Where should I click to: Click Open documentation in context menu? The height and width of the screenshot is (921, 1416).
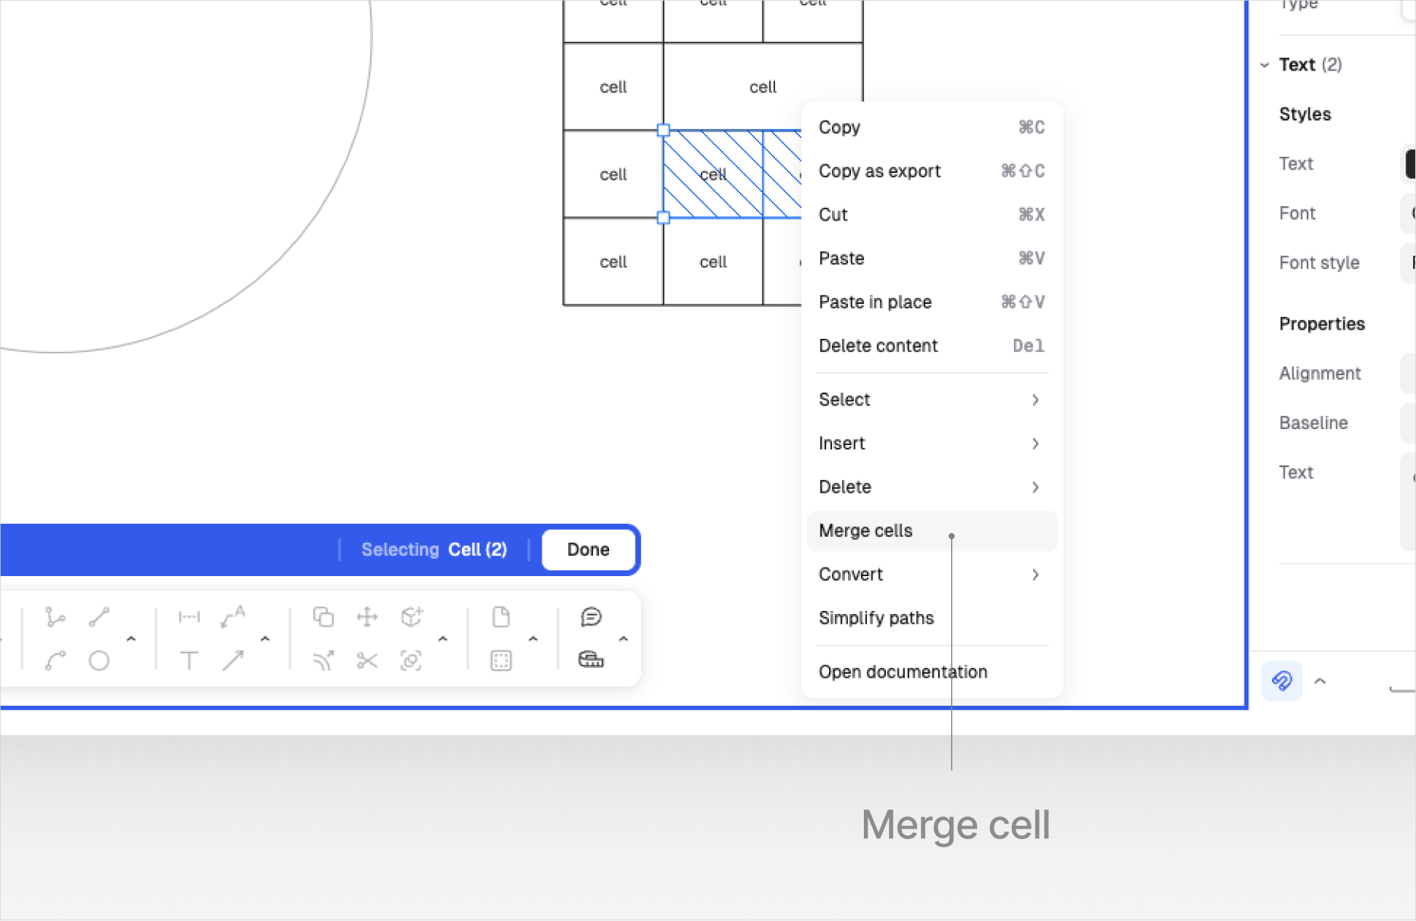[903, 672]
